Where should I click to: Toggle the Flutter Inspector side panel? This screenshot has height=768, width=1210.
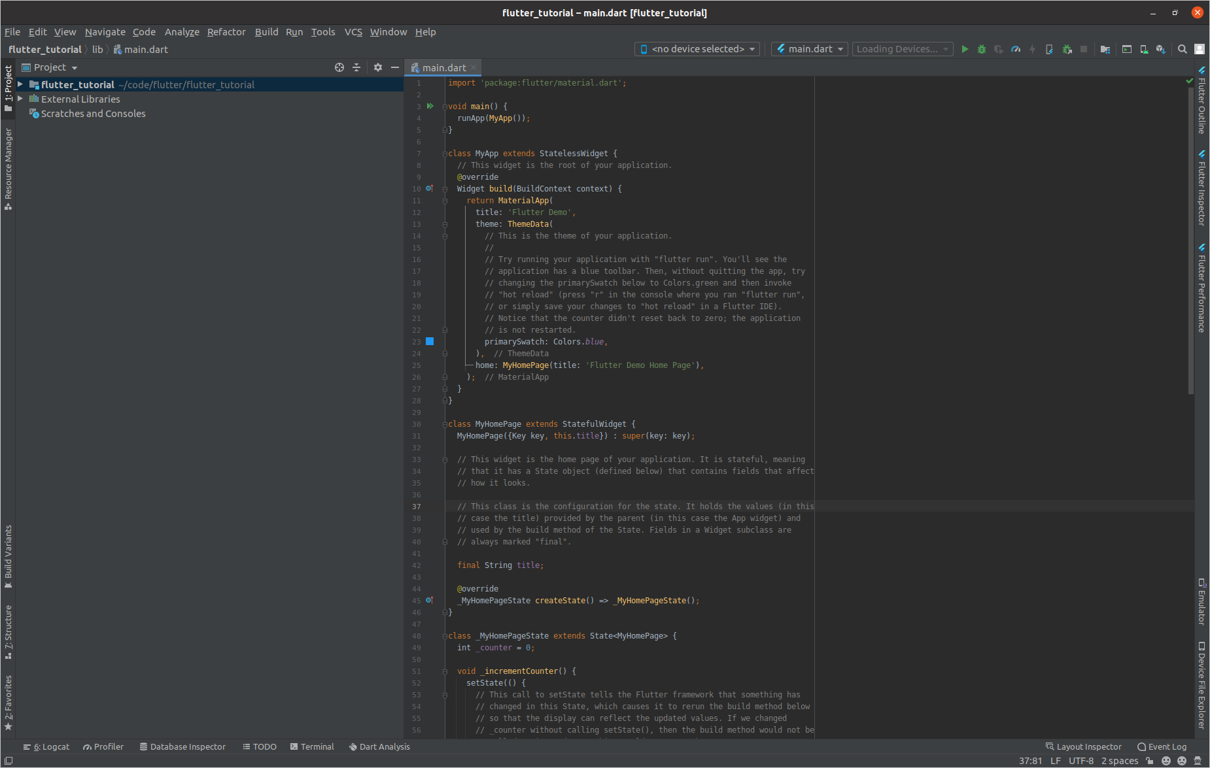1201,189
